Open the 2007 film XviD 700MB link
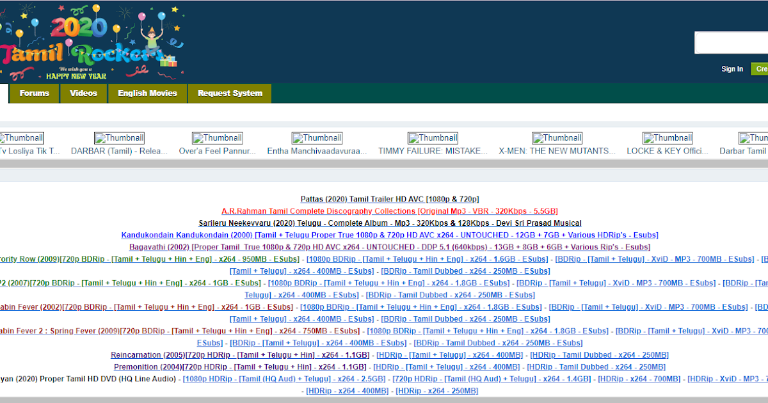 pyautogui.click(x=616, y=283)
